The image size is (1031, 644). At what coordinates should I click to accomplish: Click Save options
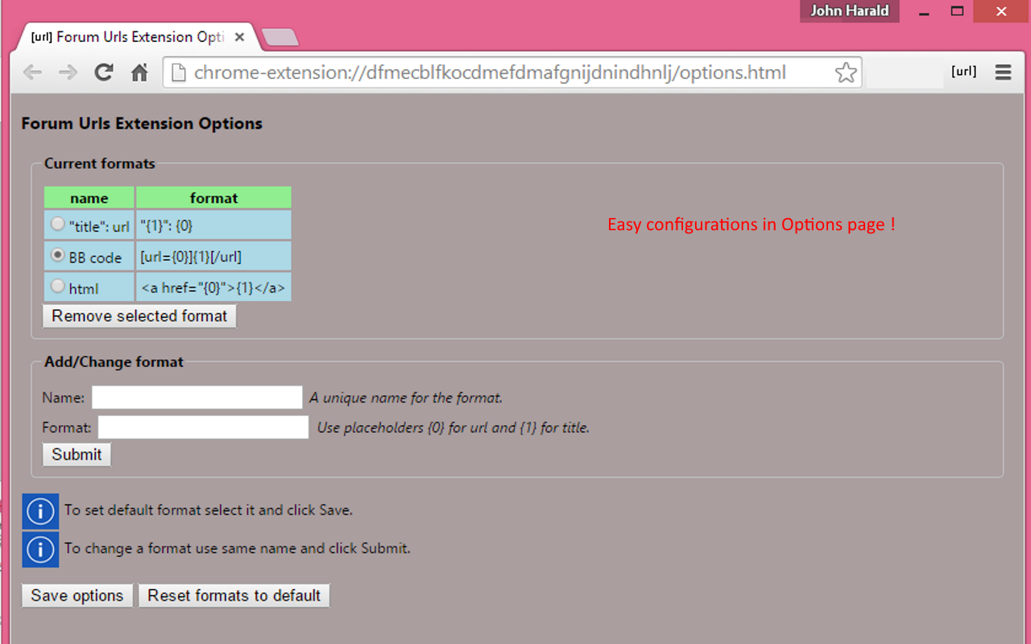(77, 595)
